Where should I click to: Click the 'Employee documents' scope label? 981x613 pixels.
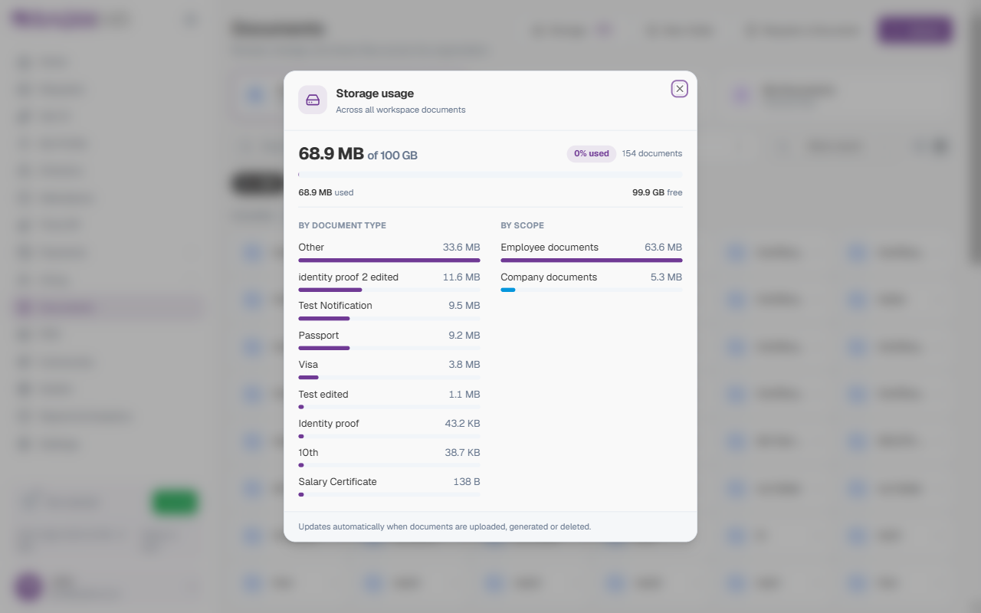tap(550, 247)
